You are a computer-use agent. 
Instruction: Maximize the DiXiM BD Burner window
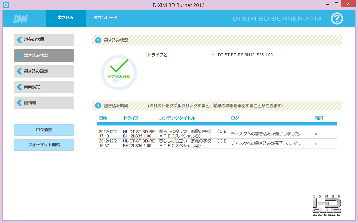[336, 4]
